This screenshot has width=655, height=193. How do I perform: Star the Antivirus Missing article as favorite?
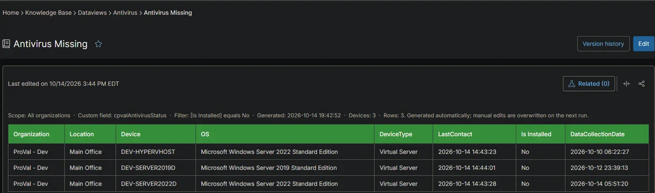98,44
